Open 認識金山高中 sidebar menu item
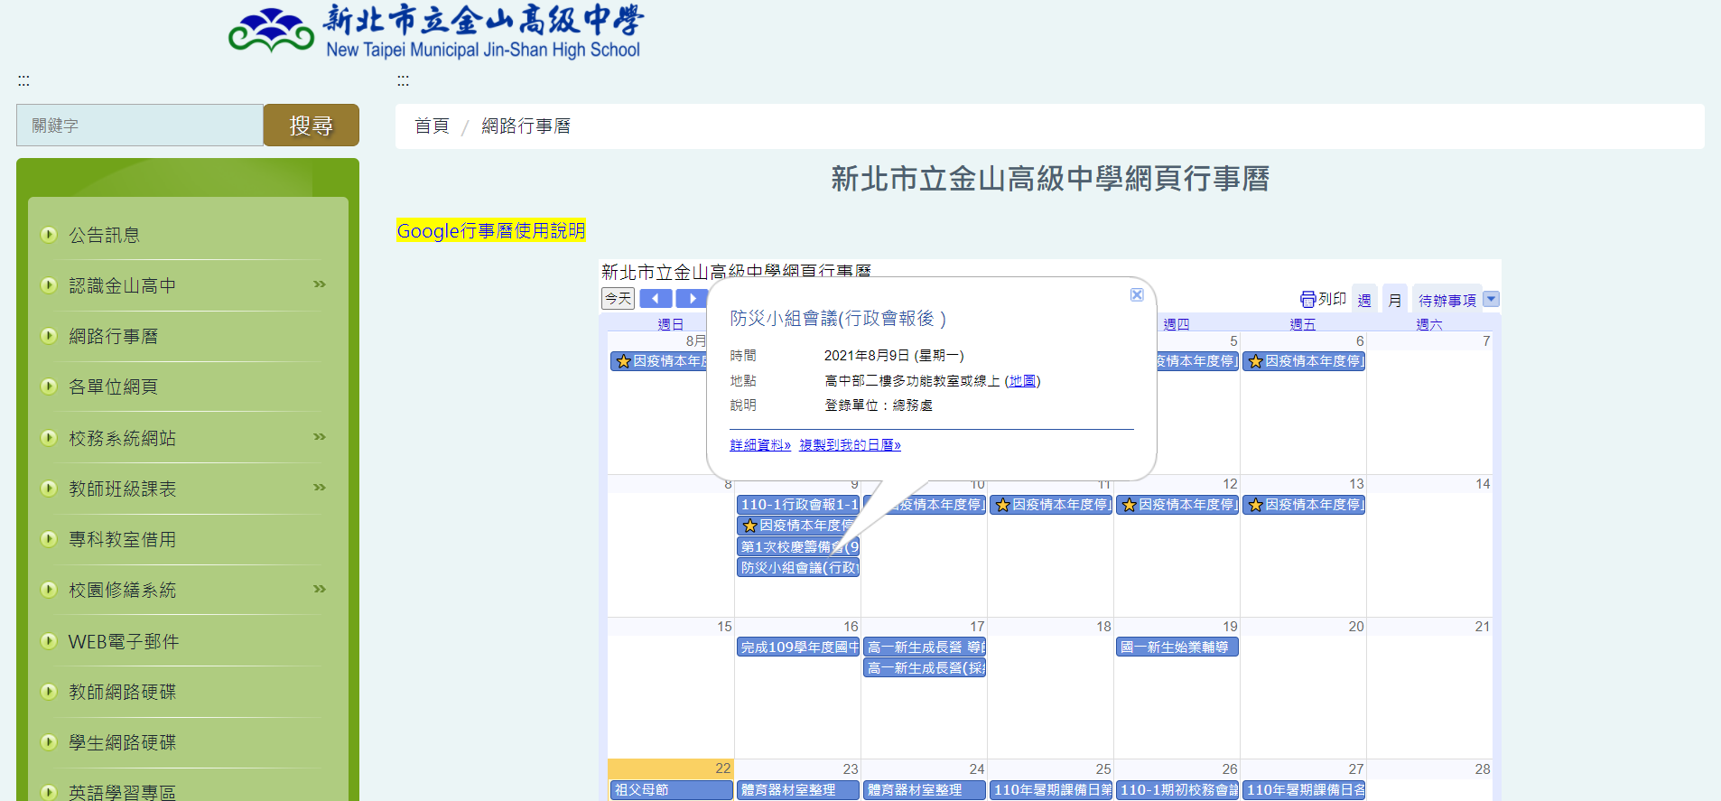Screen dimensions: 1721x801 tap(123, 285)
